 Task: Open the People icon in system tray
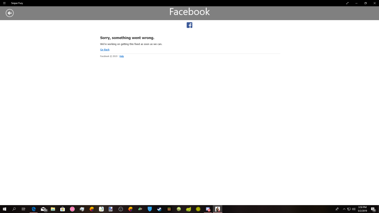[x=337, y=209]
